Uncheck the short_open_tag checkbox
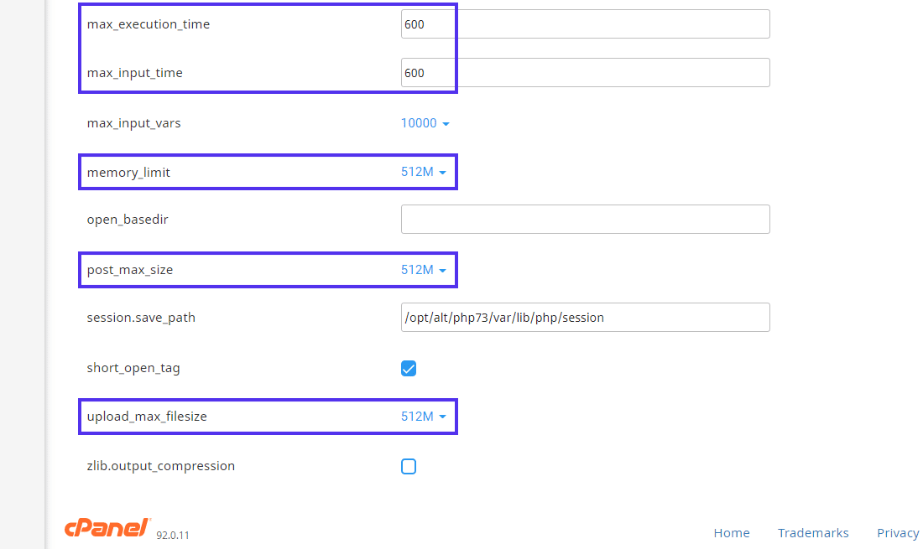The height and width of the screenshot is (549, 923). click(409, 368)
